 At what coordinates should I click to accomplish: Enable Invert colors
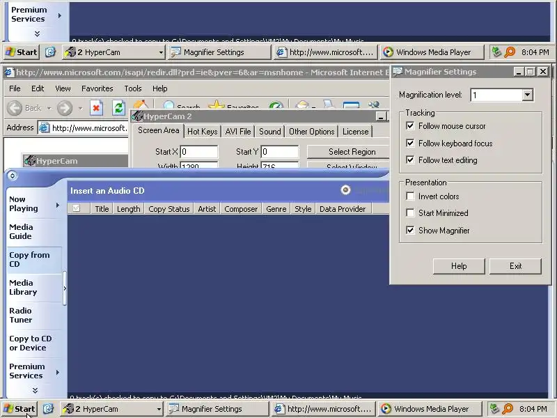pos(410,196)
